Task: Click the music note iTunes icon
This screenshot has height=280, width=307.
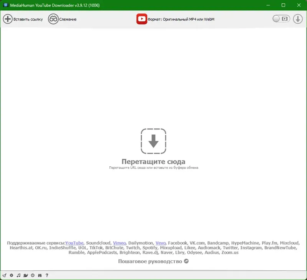Action: (x=19, y=275)
